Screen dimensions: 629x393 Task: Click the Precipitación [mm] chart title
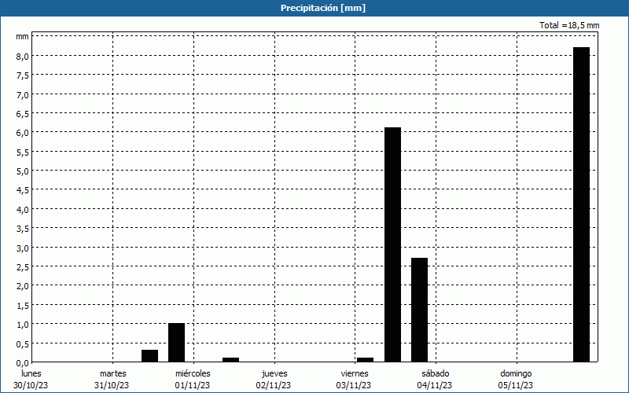(323, 8)
